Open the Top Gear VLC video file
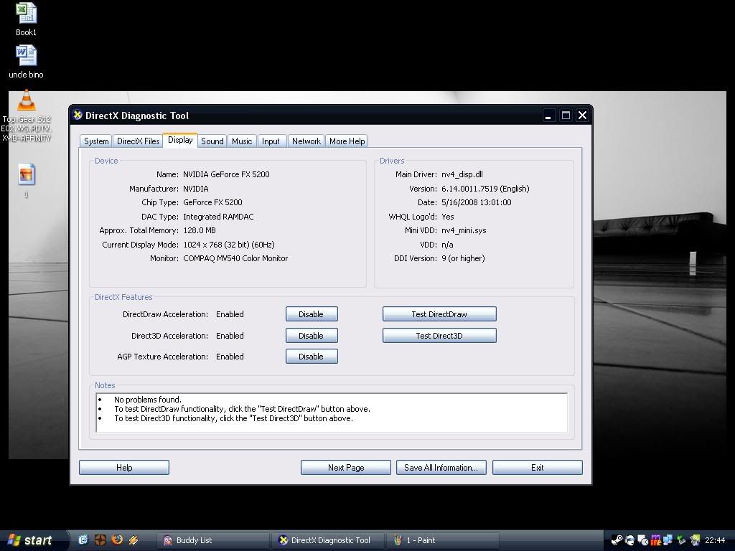 26,101
